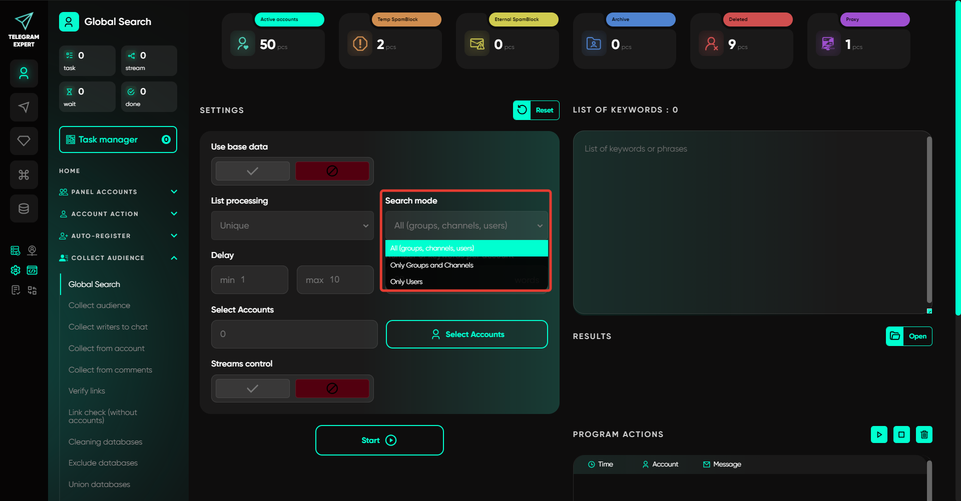Open the database icon in left sidebar
This screenshot has height=501, width=961.
pyautogui.click(x=24, y=208)
